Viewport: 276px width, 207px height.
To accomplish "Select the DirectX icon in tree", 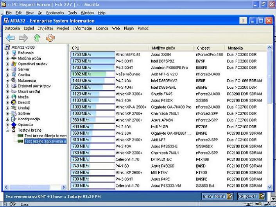I will pyautogui.click(x=14, y=102).
